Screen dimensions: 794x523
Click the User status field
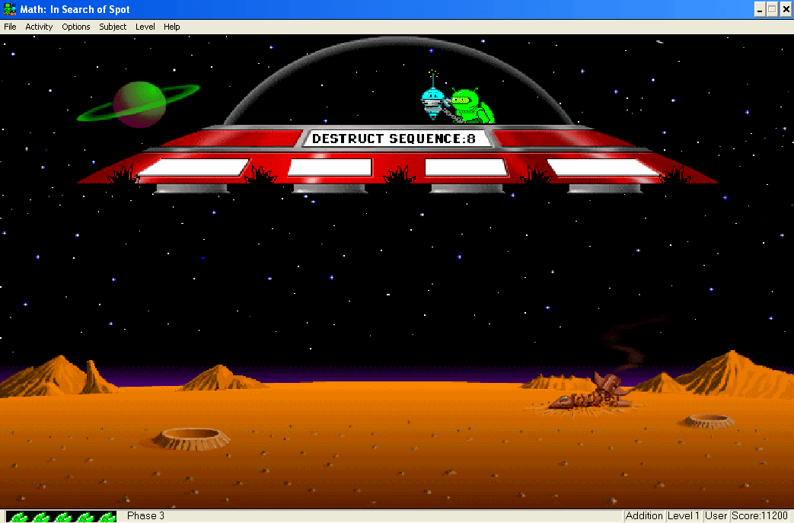(x=716, y=516)
